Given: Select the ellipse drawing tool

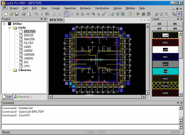Looking at the screenshot, I should pyautogui.click(x=88, y=14).
